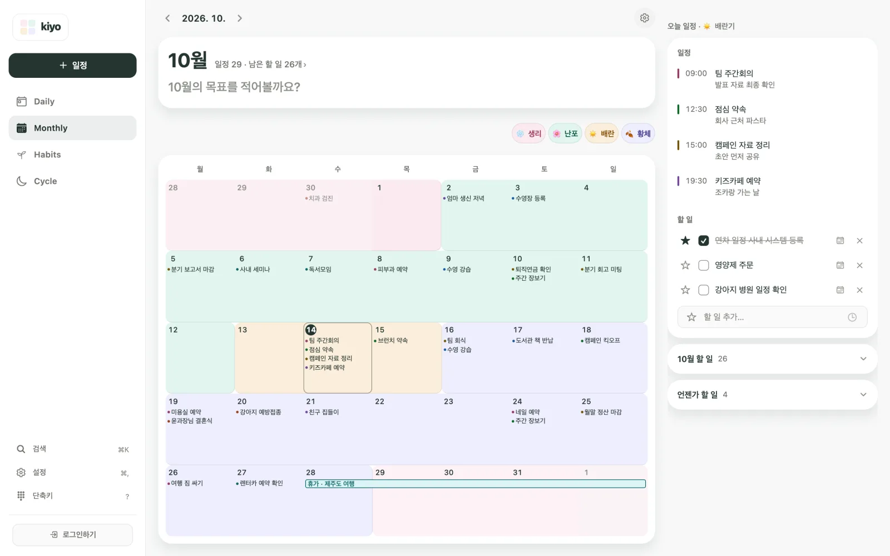Expand the 언젠가 할 일 section
Image resolution: width=890 pixels, height=556 pixels.
(x=772, y=395)
